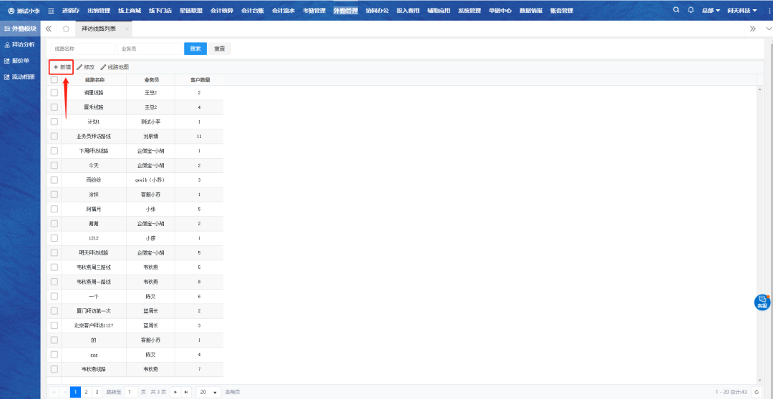Image resolution: width=773 pixels, height=399 pixels.
Task: Check the select-all header checkbox
Action: click(x=54, y=80)
